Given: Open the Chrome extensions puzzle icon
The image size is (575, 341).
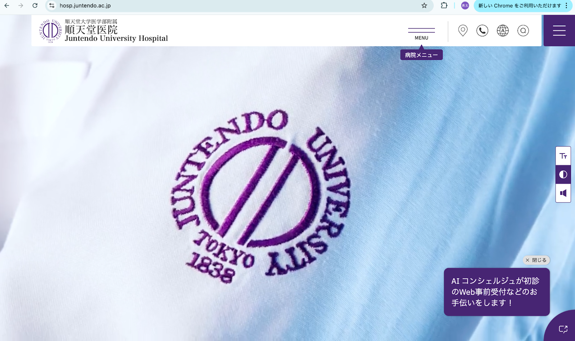Looking at the screenshot, I should point(444,5).
